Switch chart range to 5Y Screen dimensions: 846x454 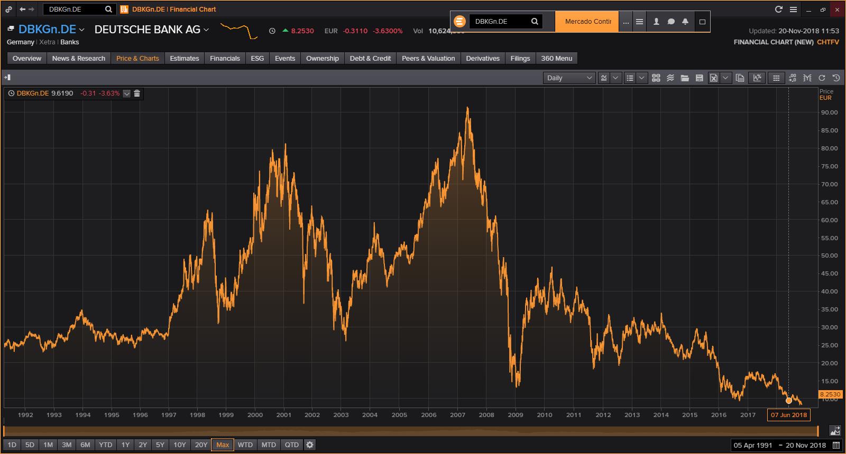pyautogui.click(x=160, y=444)
